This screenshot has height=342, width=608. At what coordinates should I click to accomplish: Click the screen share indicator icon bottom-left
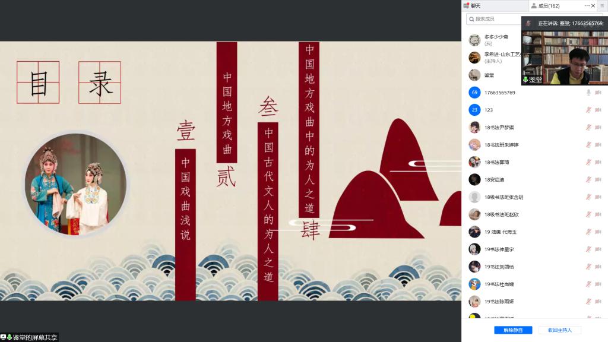coord(4,337)
